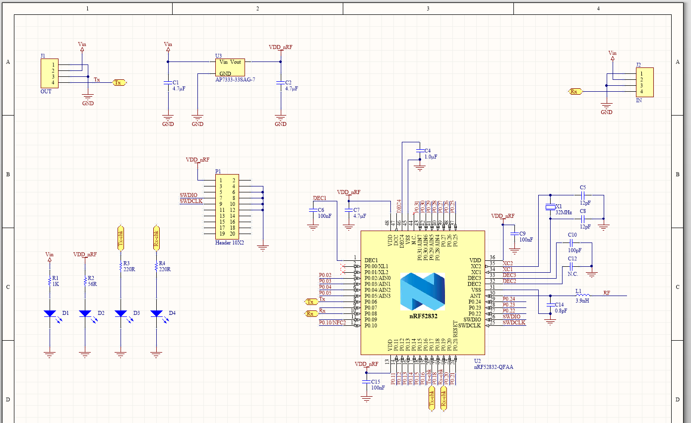Select capacitor C9 100nF

514,235
